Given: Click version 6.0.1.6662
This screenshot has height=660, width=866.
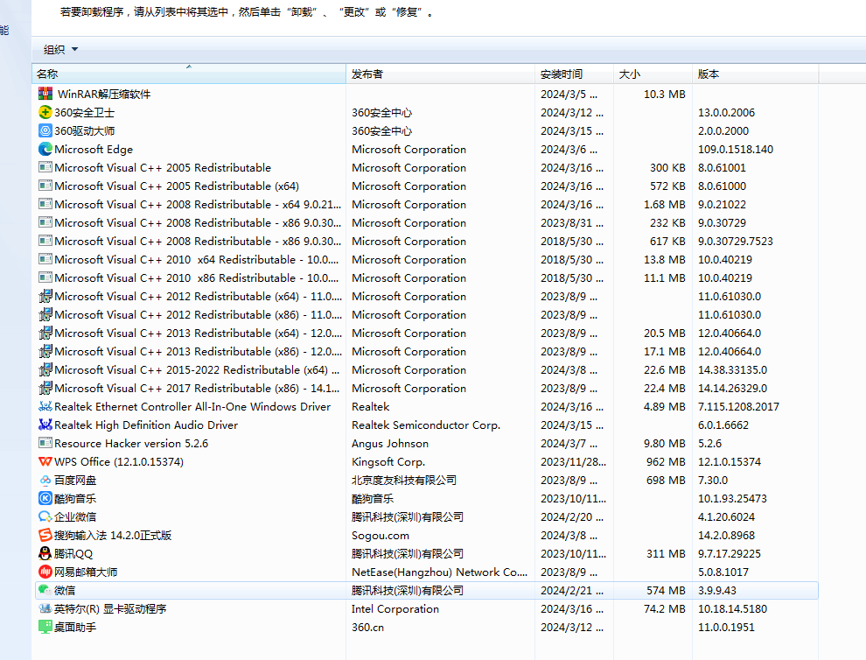Looking at the screenshot, I should 723,425.
